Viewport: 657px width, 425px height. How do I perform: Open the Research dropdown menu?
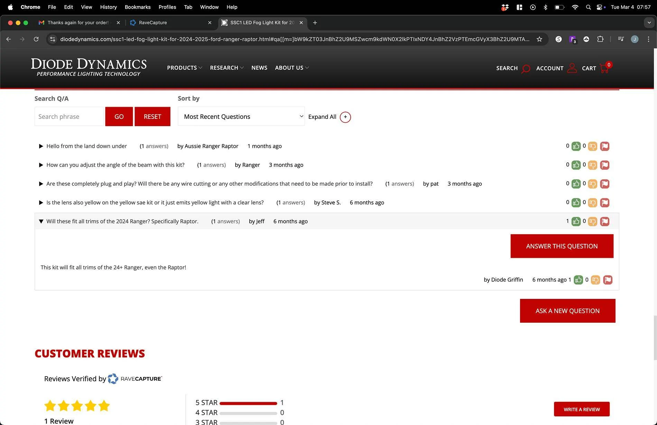point(227,68)
